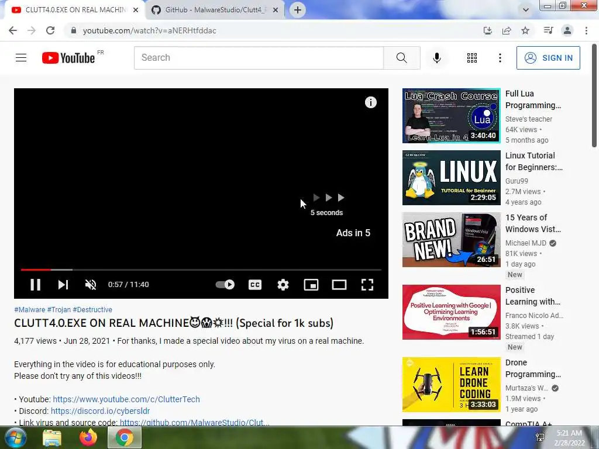Switch to theater mode
Image resolution: width=599 pixels, height=449 pixels.
(339, 285)
